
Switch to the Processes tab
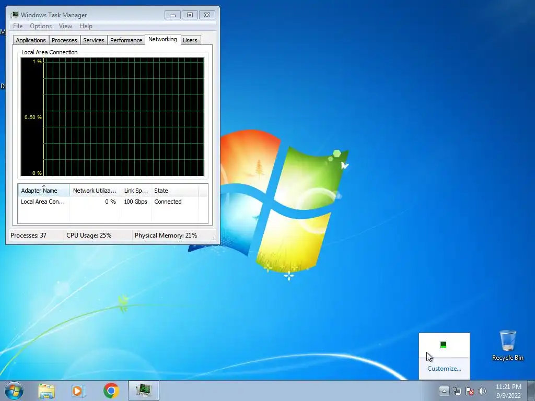pyautogui.click(x=64, y=40)
